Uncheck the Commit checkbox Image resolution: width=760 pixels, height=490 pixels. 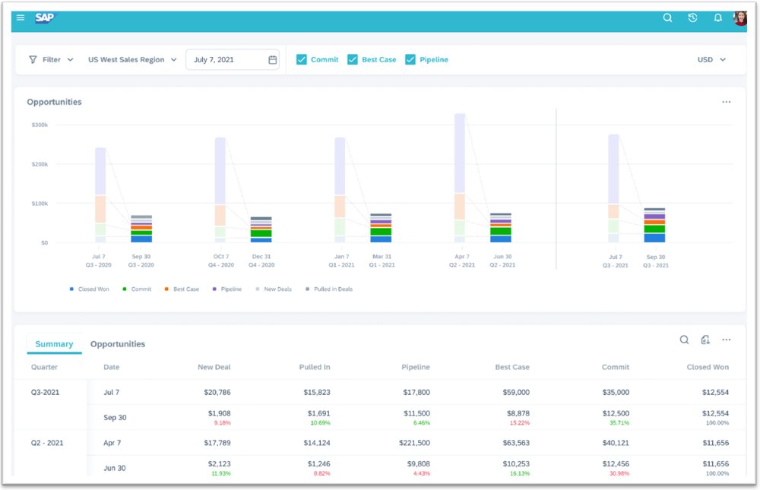[302, 59]
